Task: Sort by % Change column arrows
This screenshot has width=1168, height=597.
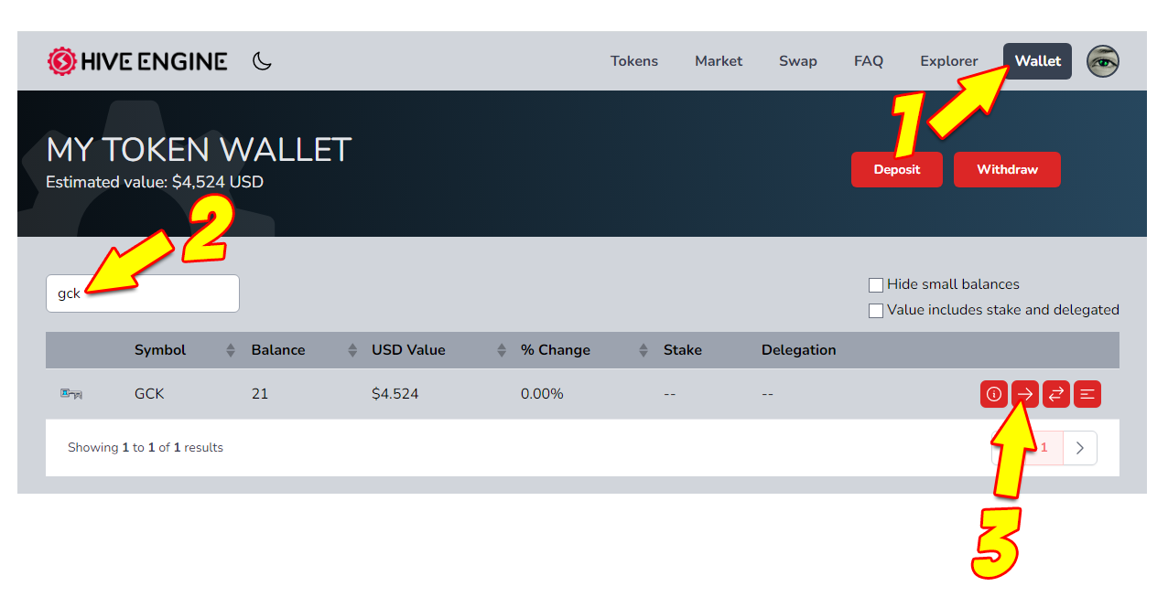Action: [x=643, y=350]
